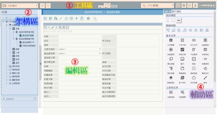Open settings gear in top bar
The image size is (217, 115).
coord(184,6)
